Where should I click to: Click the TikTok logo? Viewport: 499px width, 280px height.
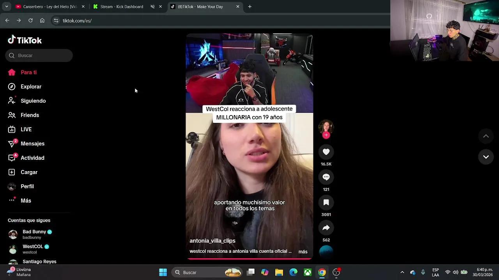[x=25, y=40]
